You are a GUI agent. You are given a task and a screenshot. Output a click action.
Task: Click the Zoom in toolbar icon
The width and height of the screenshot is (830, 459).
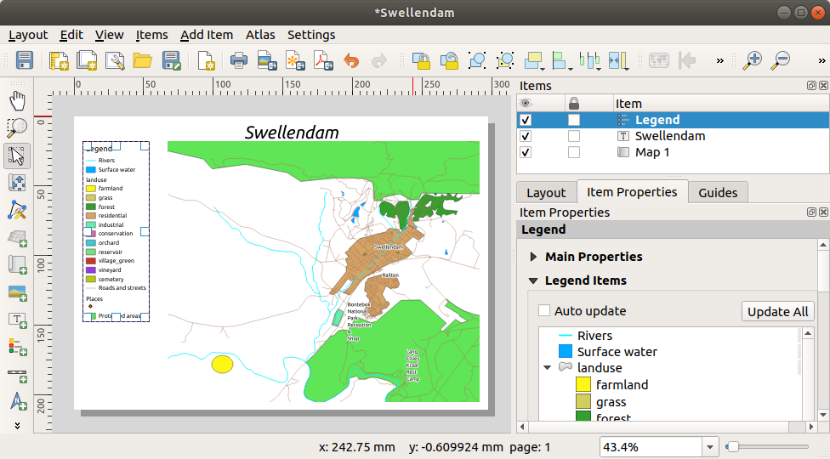[x=752, y=60]
